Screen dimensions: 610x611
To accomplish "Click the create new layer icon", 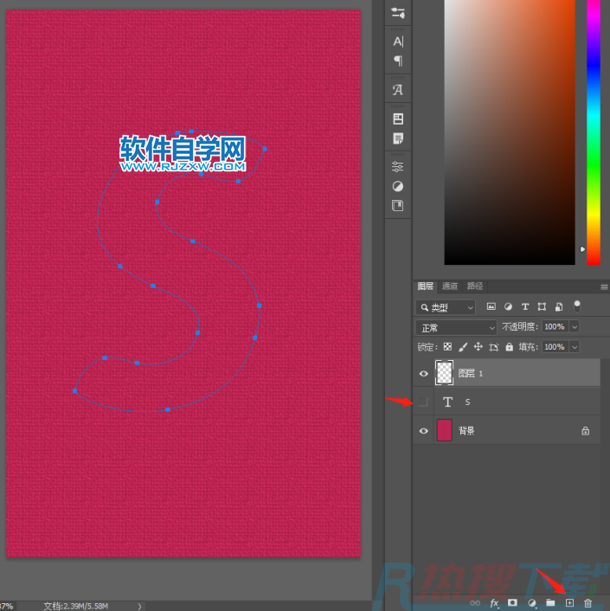I will [569, 602].
